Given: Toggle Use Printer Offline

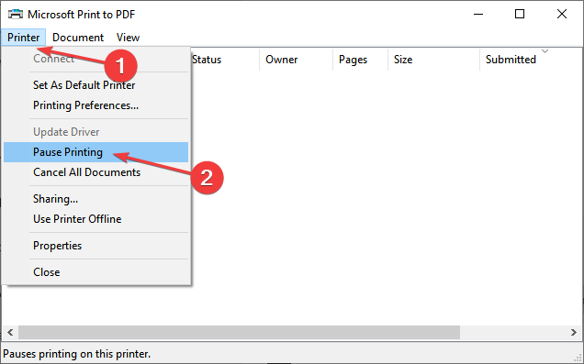Looking at the screenshot, I should click(96, 219).
